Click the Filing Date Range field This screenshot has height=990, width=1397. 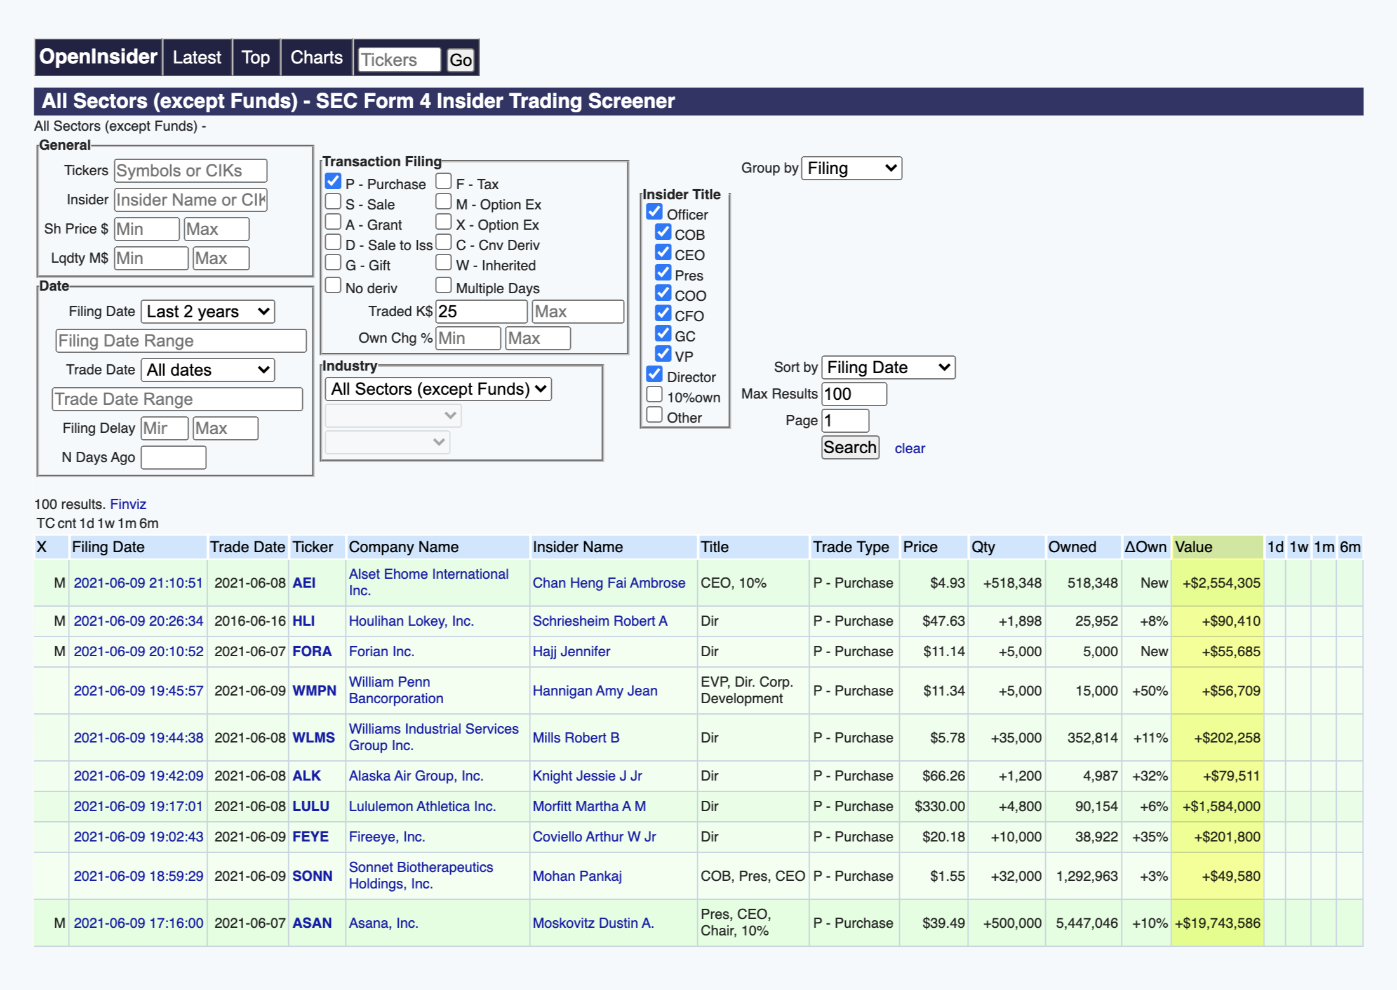coord(181,341)
